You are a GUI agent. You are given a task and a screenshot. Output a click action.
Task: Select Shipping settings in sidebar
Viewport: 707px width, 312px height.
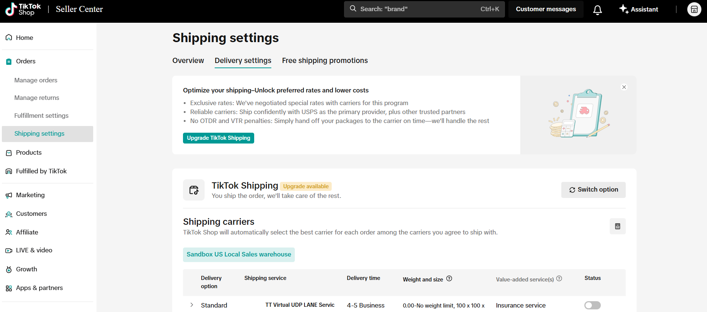tap(47, 134)
